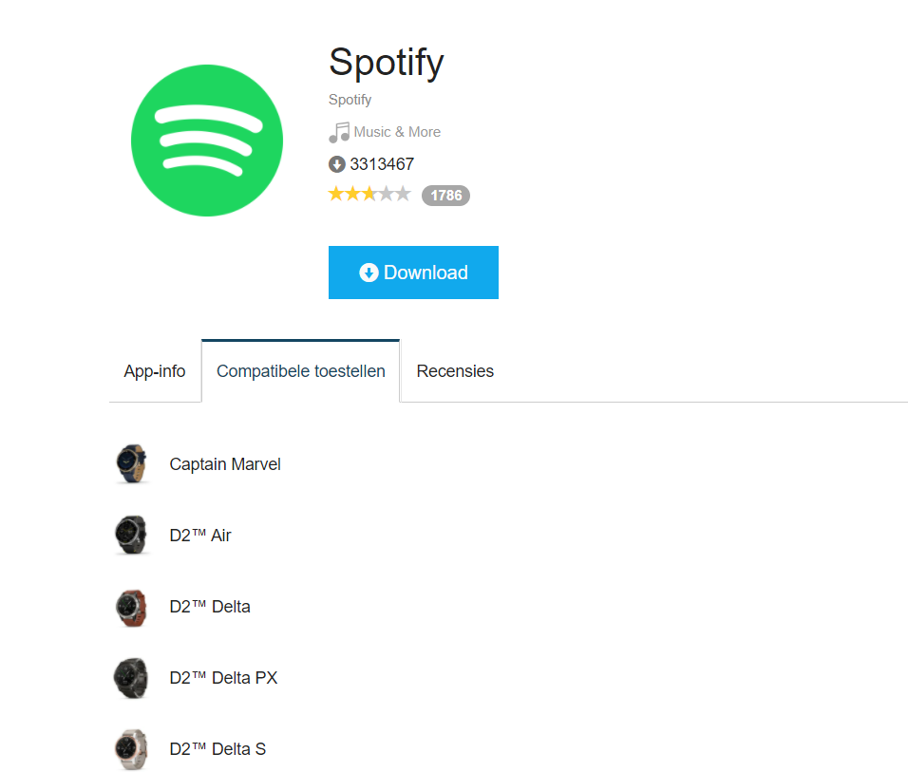Click the download count arrow icon

click(336, 164)
